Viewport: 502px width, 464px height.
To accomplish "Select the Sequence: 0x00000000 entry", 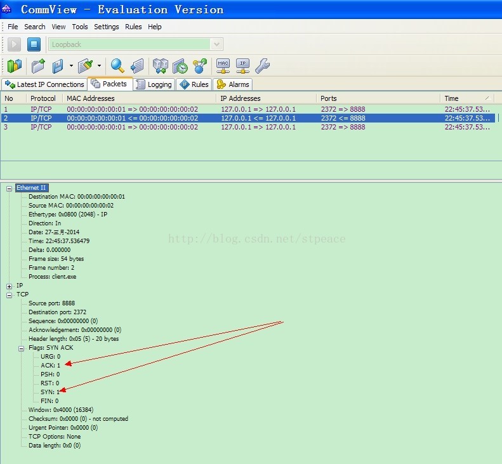I will pos(63,321).
